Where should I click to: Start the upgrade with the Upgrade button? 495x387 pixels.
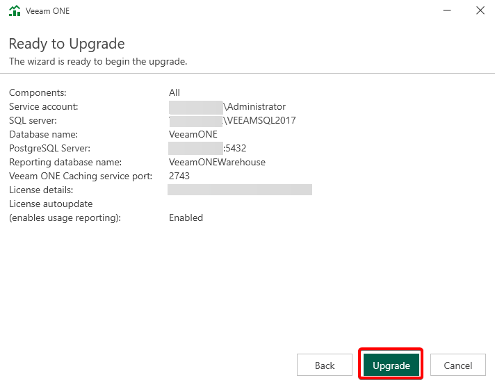(x=391, y=365)
